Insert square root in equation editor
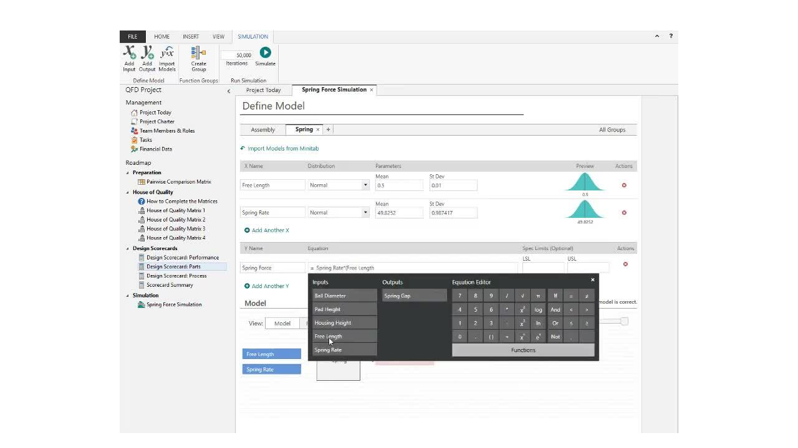Image resolution: width=798 pixels, height=448 pixels. [x=522, y=296]
